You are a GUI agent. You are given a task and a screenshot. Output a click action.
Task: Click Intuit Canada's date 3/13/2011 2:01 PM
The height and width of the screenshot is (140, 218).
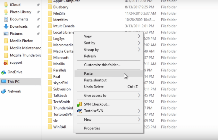pos(139,26)
